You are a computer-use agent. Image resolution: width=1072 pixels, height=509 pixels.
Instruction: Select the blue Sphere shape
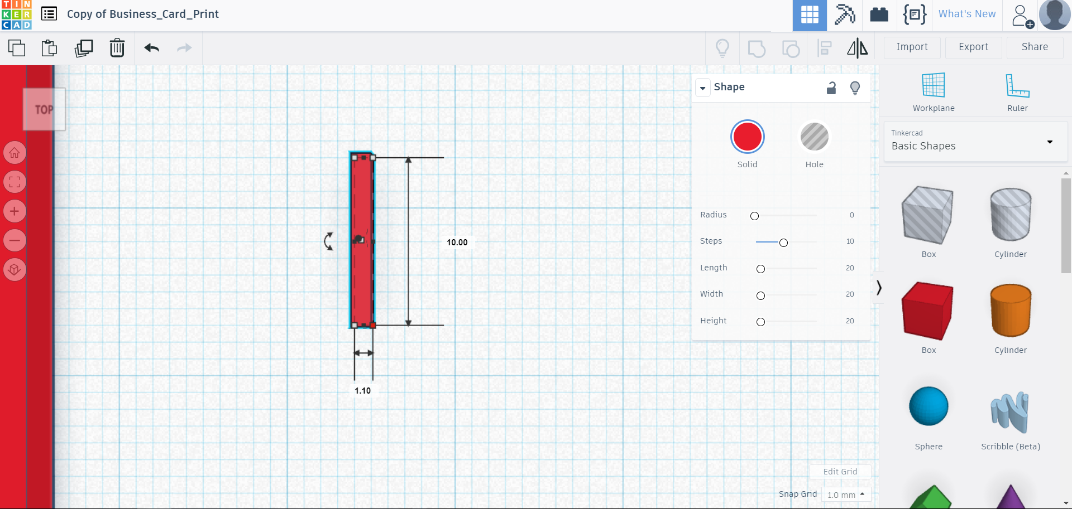pyautogui.click(x=929, y=406)
